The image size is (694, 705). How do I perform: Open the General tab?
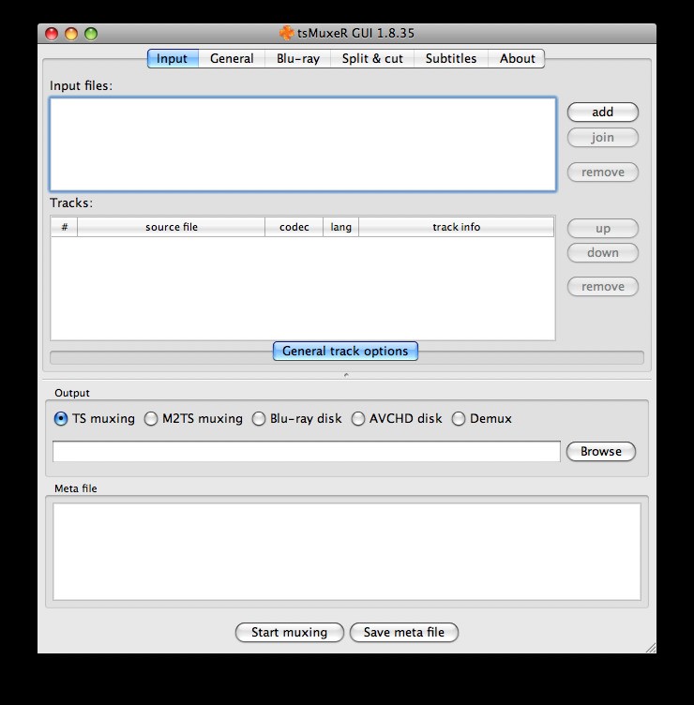click(232, 58)
